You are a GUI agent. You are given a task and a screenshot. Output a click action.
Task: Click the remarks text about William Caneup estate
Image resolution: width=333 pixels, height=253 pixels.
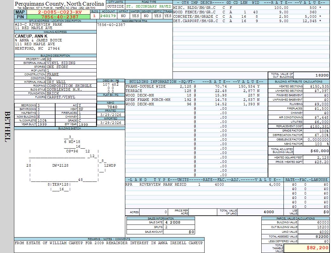108,243
